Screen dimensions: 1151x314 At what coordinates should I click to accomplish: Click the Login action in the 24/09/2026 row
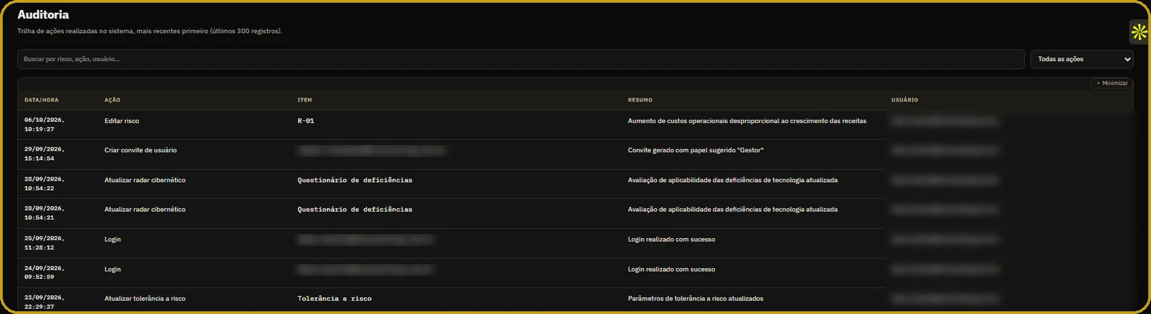tap(112, 269)
